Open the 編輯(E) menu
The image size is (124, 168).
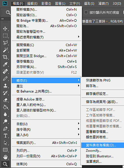pos(32,4)
